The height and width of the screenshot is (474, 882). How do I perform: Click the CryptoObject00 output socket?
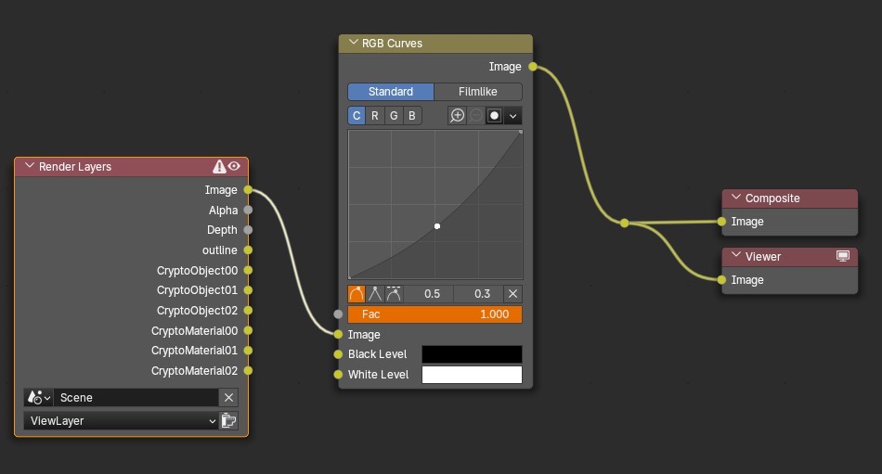[x=248, y=271]
